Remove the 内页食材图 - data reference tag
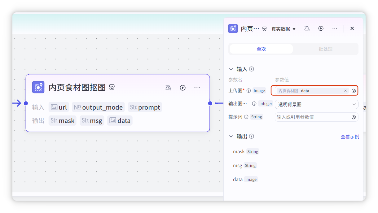Viewport: 378px width, 213px height. point(345,91)
